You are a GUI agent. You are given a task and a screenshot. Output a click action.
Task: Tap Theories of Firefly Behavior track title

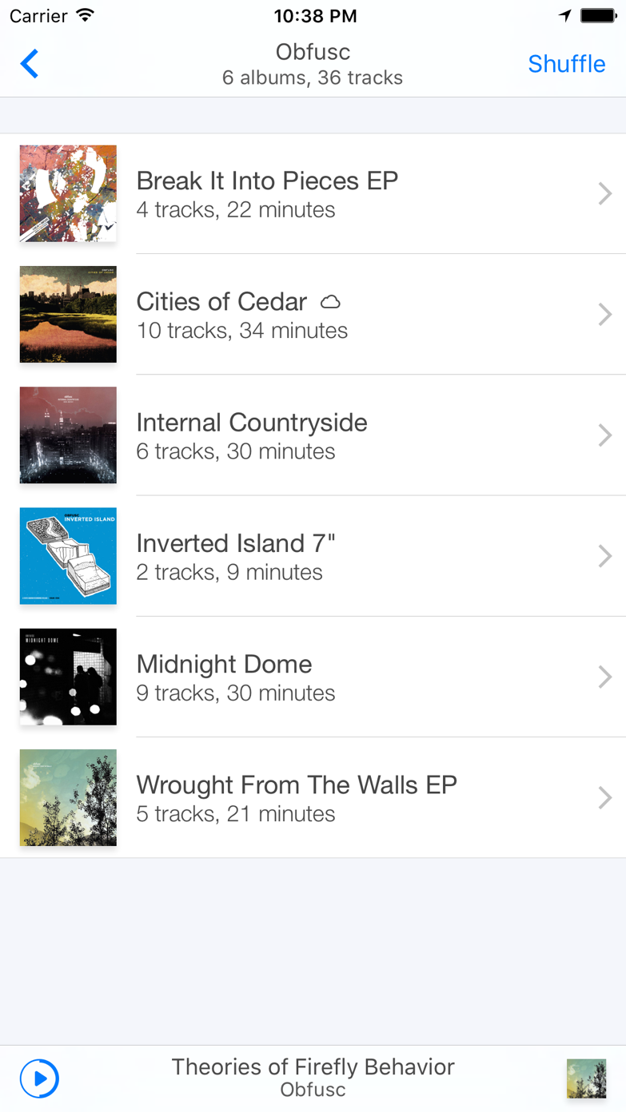(313, 1067)
